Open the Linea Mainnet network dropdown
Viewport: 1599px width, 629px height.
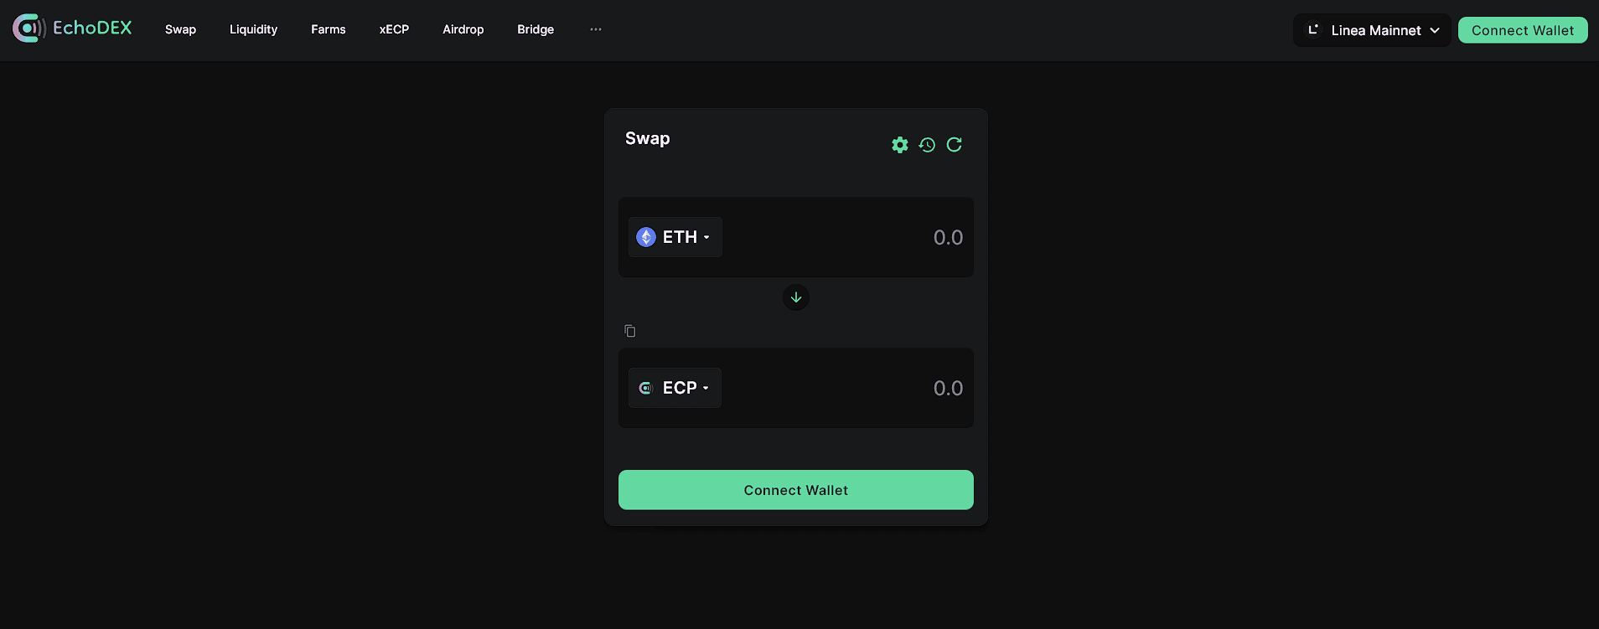[x=1372, y=30]
